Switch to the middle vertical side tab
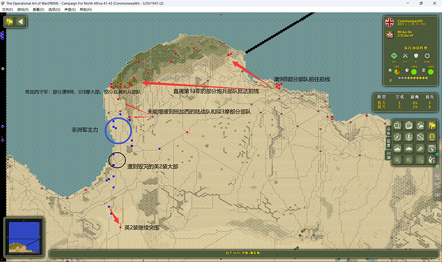The width and height of the screenshot is (442, 262). (389, 143)
